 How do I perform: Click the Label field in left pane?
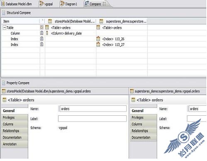(x=92, y=119)
